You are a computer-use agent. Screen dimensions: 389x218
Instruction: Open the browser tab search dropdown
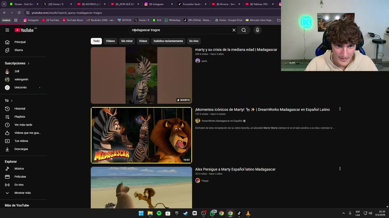(4, 4)
